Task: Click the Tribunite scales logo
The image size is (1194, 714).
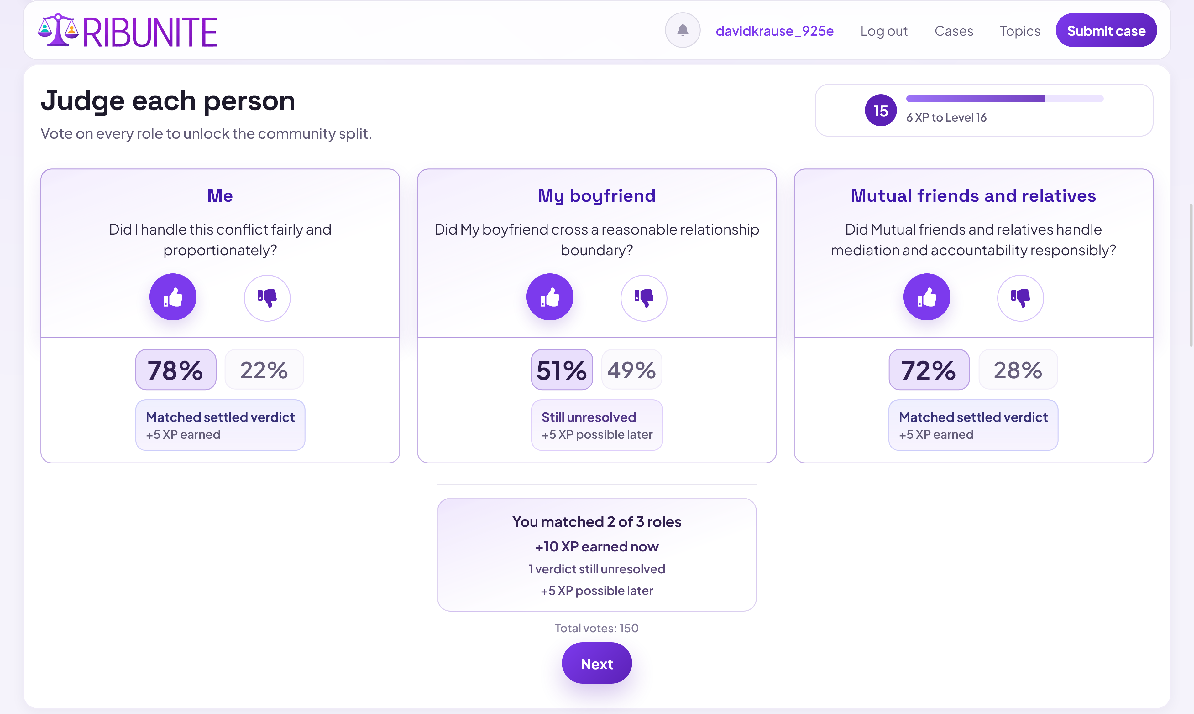Action: [x=58, y=30]
